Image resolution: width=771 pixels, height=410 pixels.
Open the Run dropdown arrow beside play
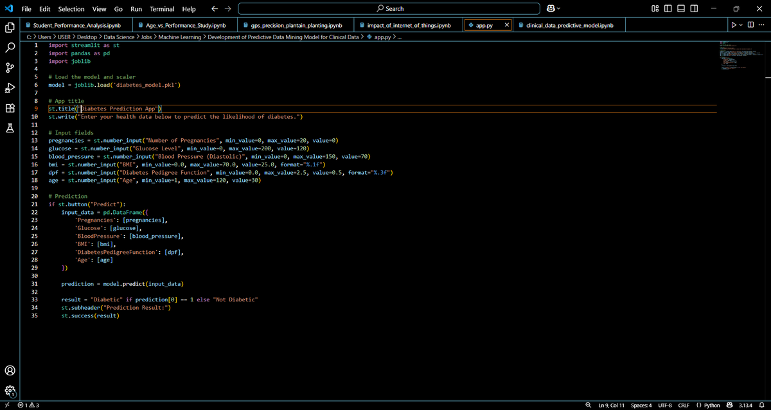742,25
